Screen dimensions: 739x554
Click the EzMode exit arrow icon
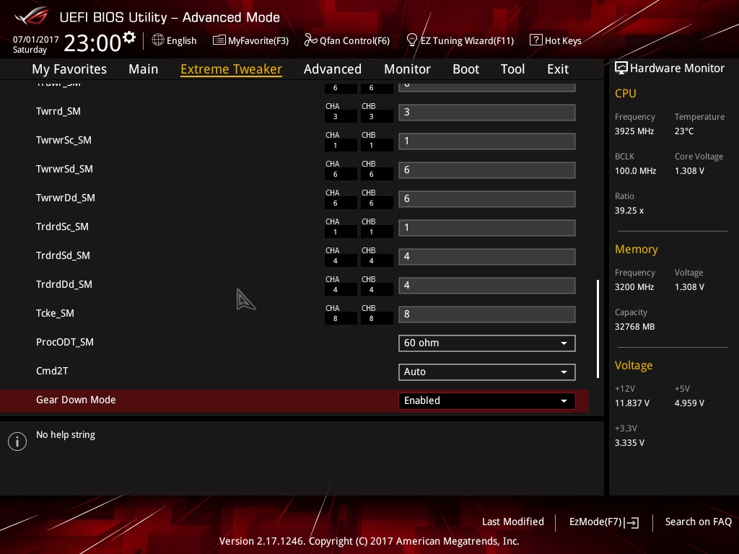click(631, 522)
